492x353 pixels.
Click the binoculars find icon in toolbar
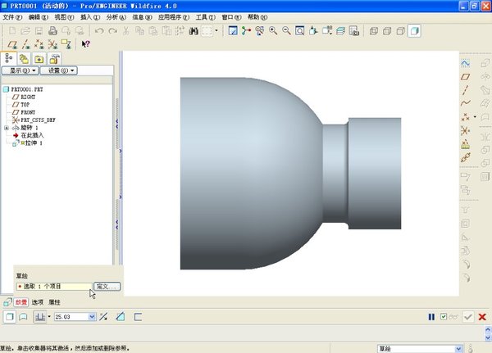point(194,31)
